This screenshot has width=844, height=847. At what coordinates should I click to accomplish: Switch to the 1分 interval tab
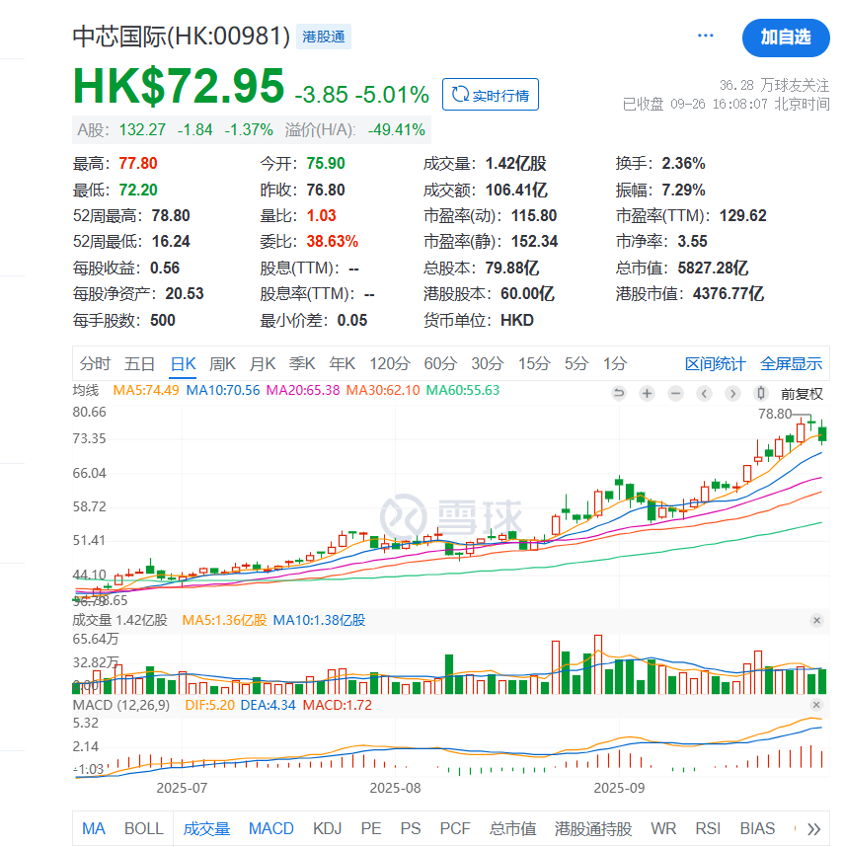point(615,364)
